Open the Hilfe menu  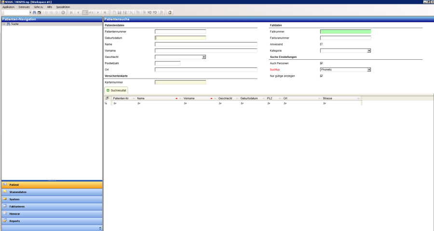[x=50, y=7]
